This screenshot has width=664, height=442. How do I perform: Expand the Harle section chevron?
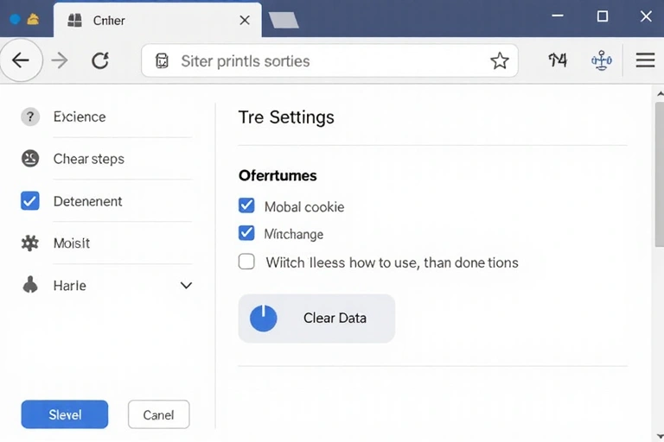186,286
